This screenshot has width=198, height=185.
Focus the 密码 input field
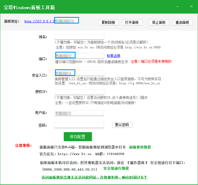pyautogui.click(x=79, y=125)
